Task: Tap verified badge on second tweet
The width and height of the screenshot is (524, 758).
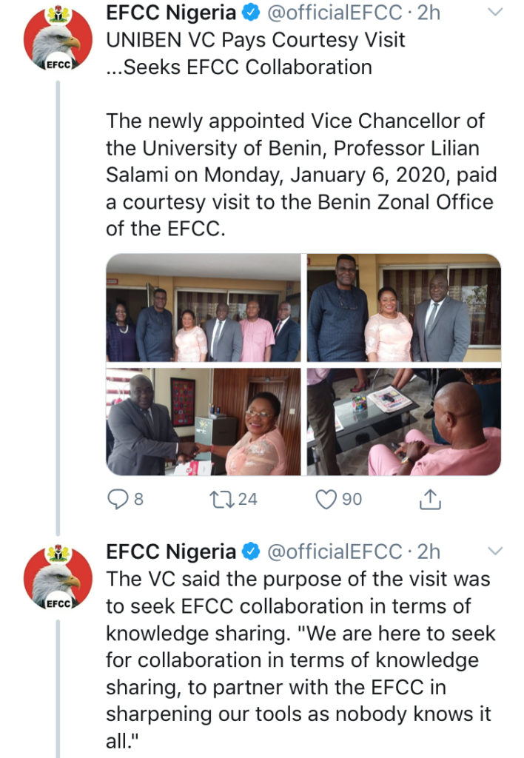Action: click(251, 551)
